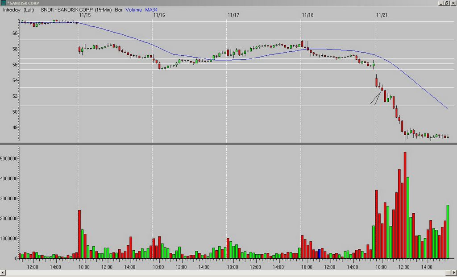Click the title bar text SANDISK CORP
Viewport: 457px width, 277px height.
click(x=24, y=3)
